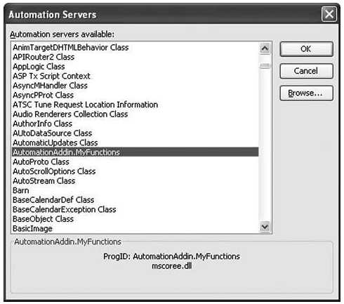Screen dimensions: 344x304
Task: Confirm selection with the OK button
Action: tap(306, 49)
